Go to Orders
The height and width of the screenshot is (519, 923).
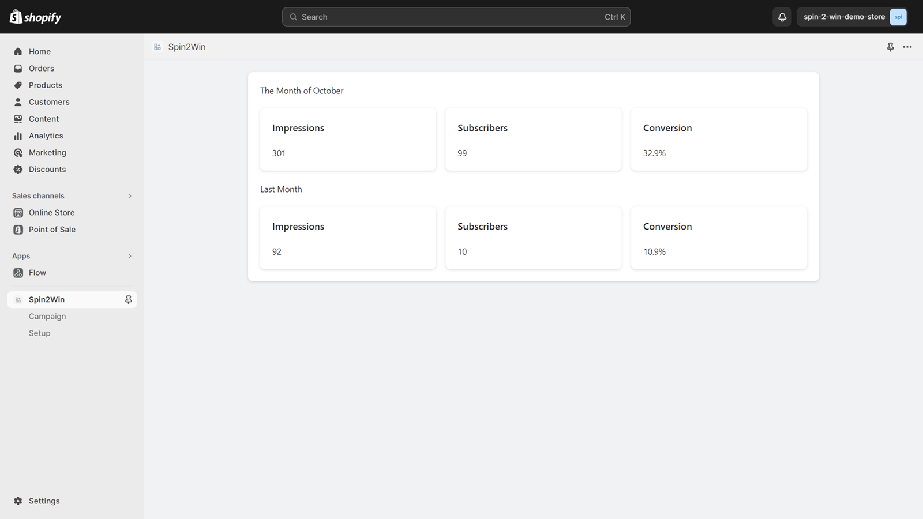tap(72, 68)
